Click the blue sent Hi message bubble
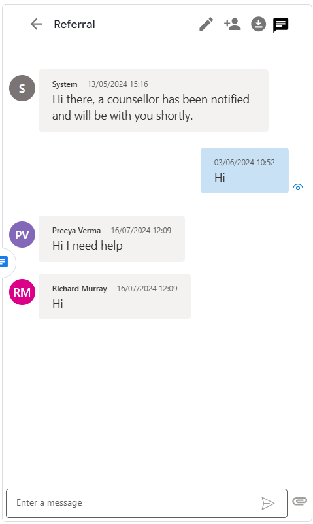313x524 pixels. (244, 171)
